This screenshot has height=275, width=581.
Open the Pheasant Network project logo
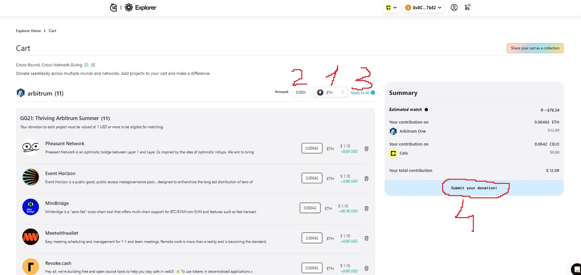click(31, 147)
